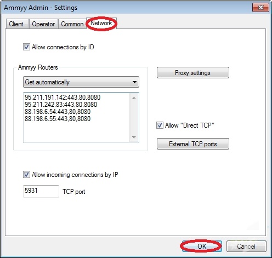
Task: Cancel the settings dialog
Action: coord(246,246)
